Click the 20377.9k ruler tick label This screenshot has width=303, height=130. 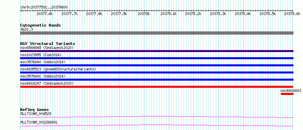pos(119,14)
